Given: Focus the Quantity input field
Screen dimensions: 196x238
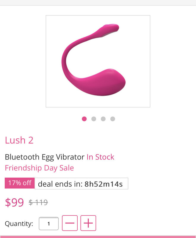Looking at the screenshot, I should pyautogui.click(x=49, y=223).
